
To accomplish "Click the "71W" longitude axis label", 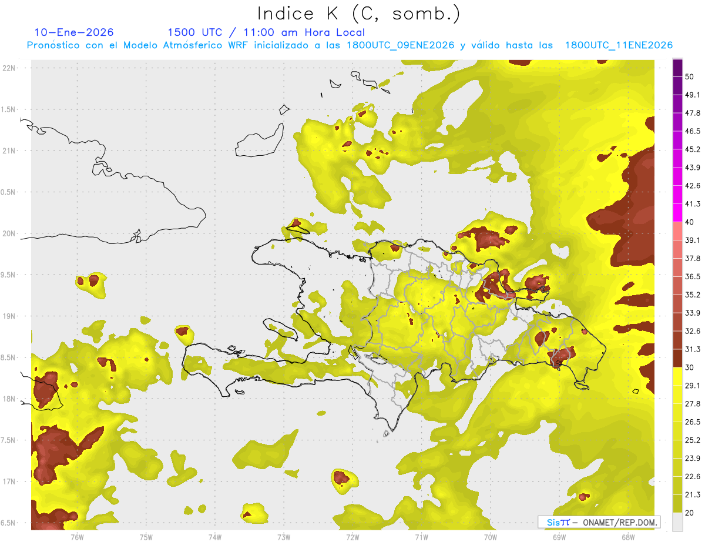I will 421,536.
